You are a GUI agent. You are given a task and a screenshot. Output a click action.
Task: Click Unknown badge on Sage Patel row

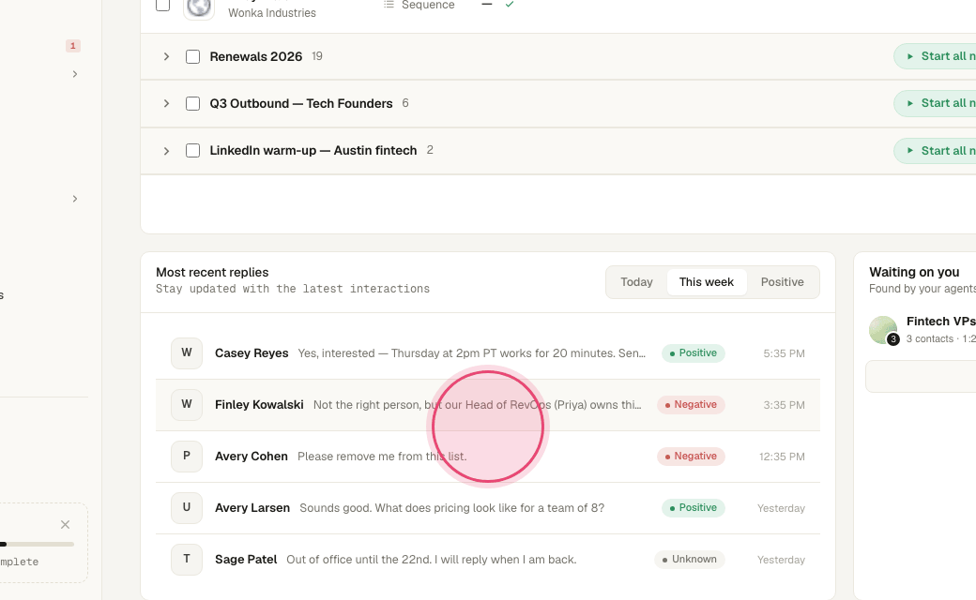[x=690, y=560]
